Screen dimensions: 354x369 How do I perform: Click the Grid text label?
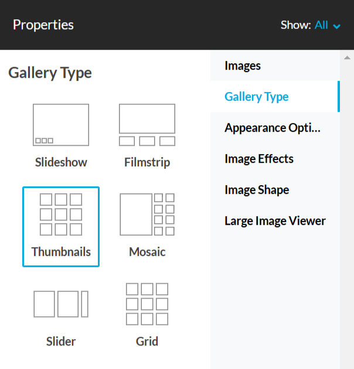click(147, 341)
